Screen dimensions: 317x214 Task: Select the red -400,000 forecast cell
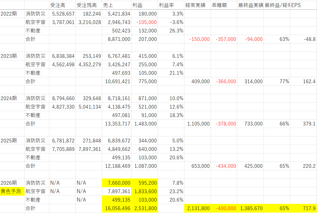(224, 208)
